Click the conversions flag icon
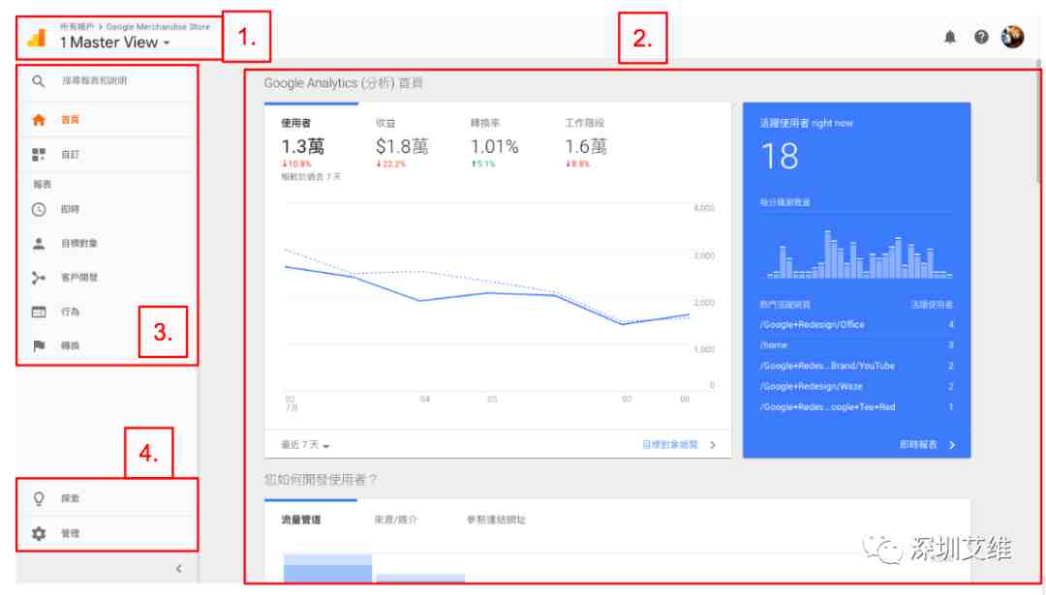The width and height of the screenshot is (1046, 595). [x=39, y=345]
